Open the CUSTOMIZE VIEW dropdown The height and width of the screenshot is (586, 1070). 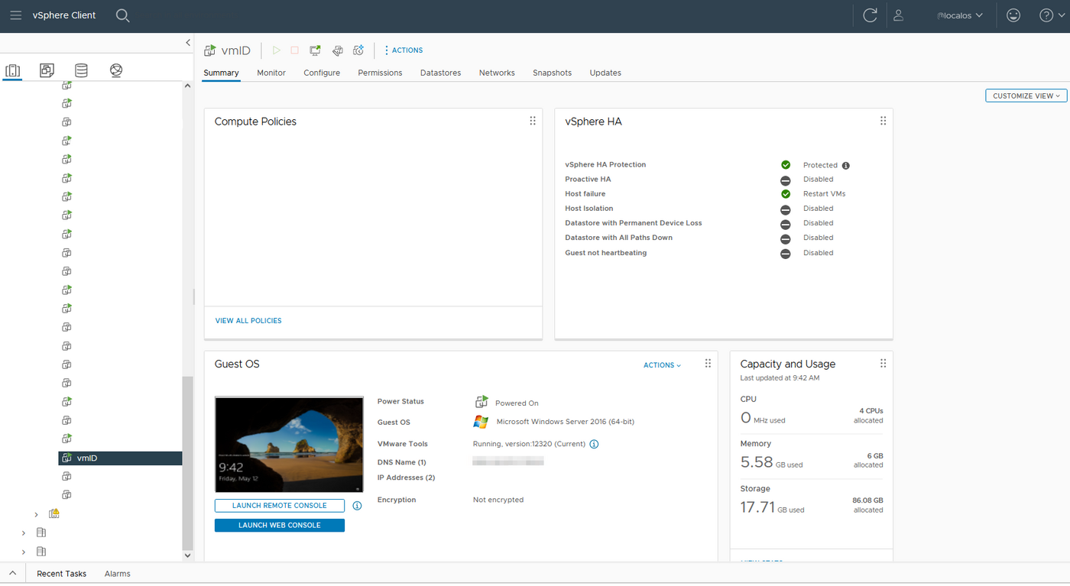(1026, 96)
